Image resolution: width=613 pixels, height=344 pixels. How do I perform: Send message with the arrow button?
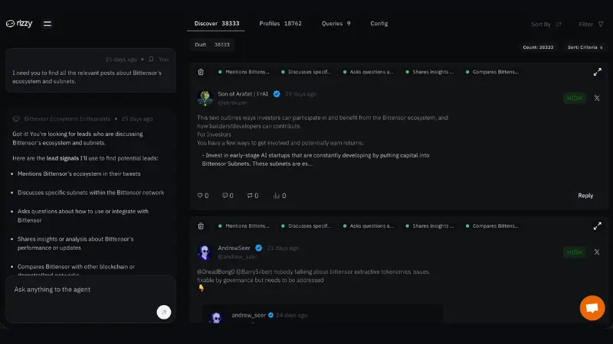163,312
